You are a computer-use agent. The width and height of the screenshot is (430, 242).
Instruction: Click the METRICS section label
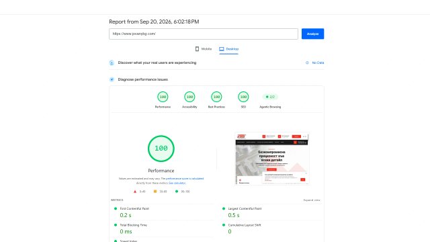pyautogui.click(x=117, y=200)
